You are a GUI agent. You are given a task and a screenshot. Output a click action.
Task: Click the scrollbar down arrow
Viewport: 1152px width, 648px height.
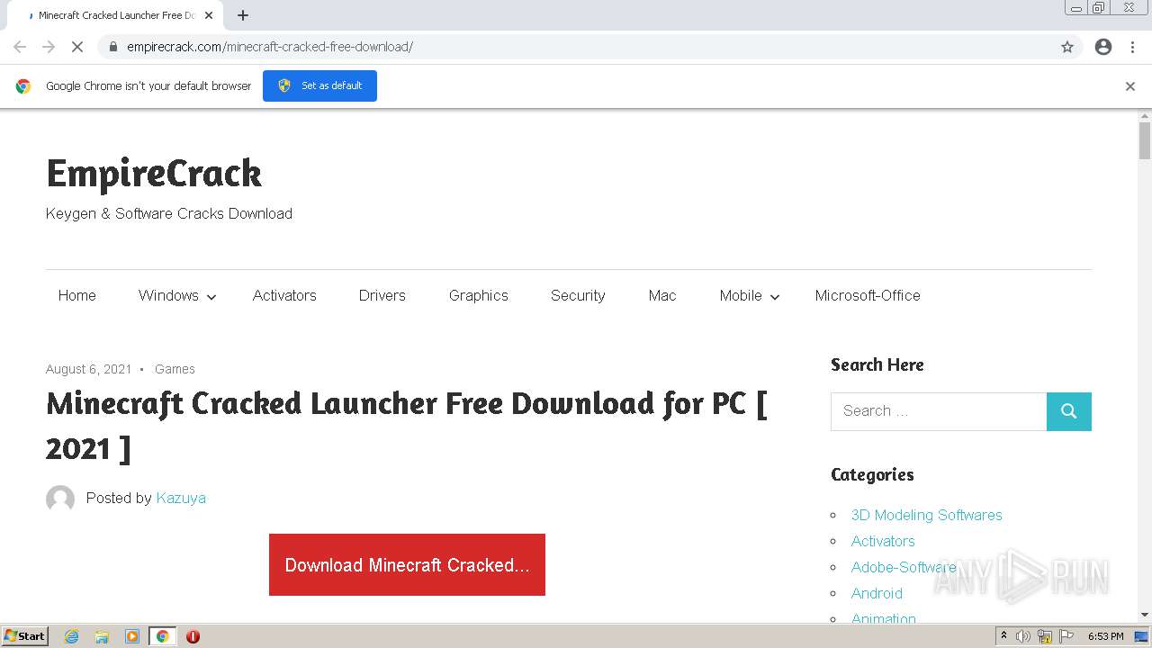click(x=1145, y=615)
